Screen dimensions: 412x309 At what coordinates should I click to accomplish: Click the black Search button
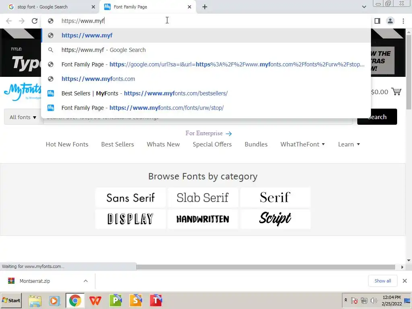coord(377,117)
